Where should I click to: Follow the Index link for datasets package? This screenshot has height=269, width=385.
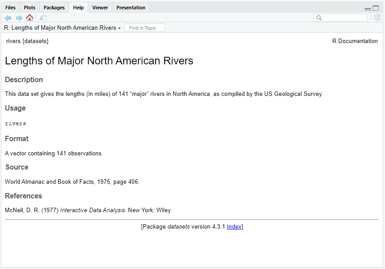coord(234,226)
